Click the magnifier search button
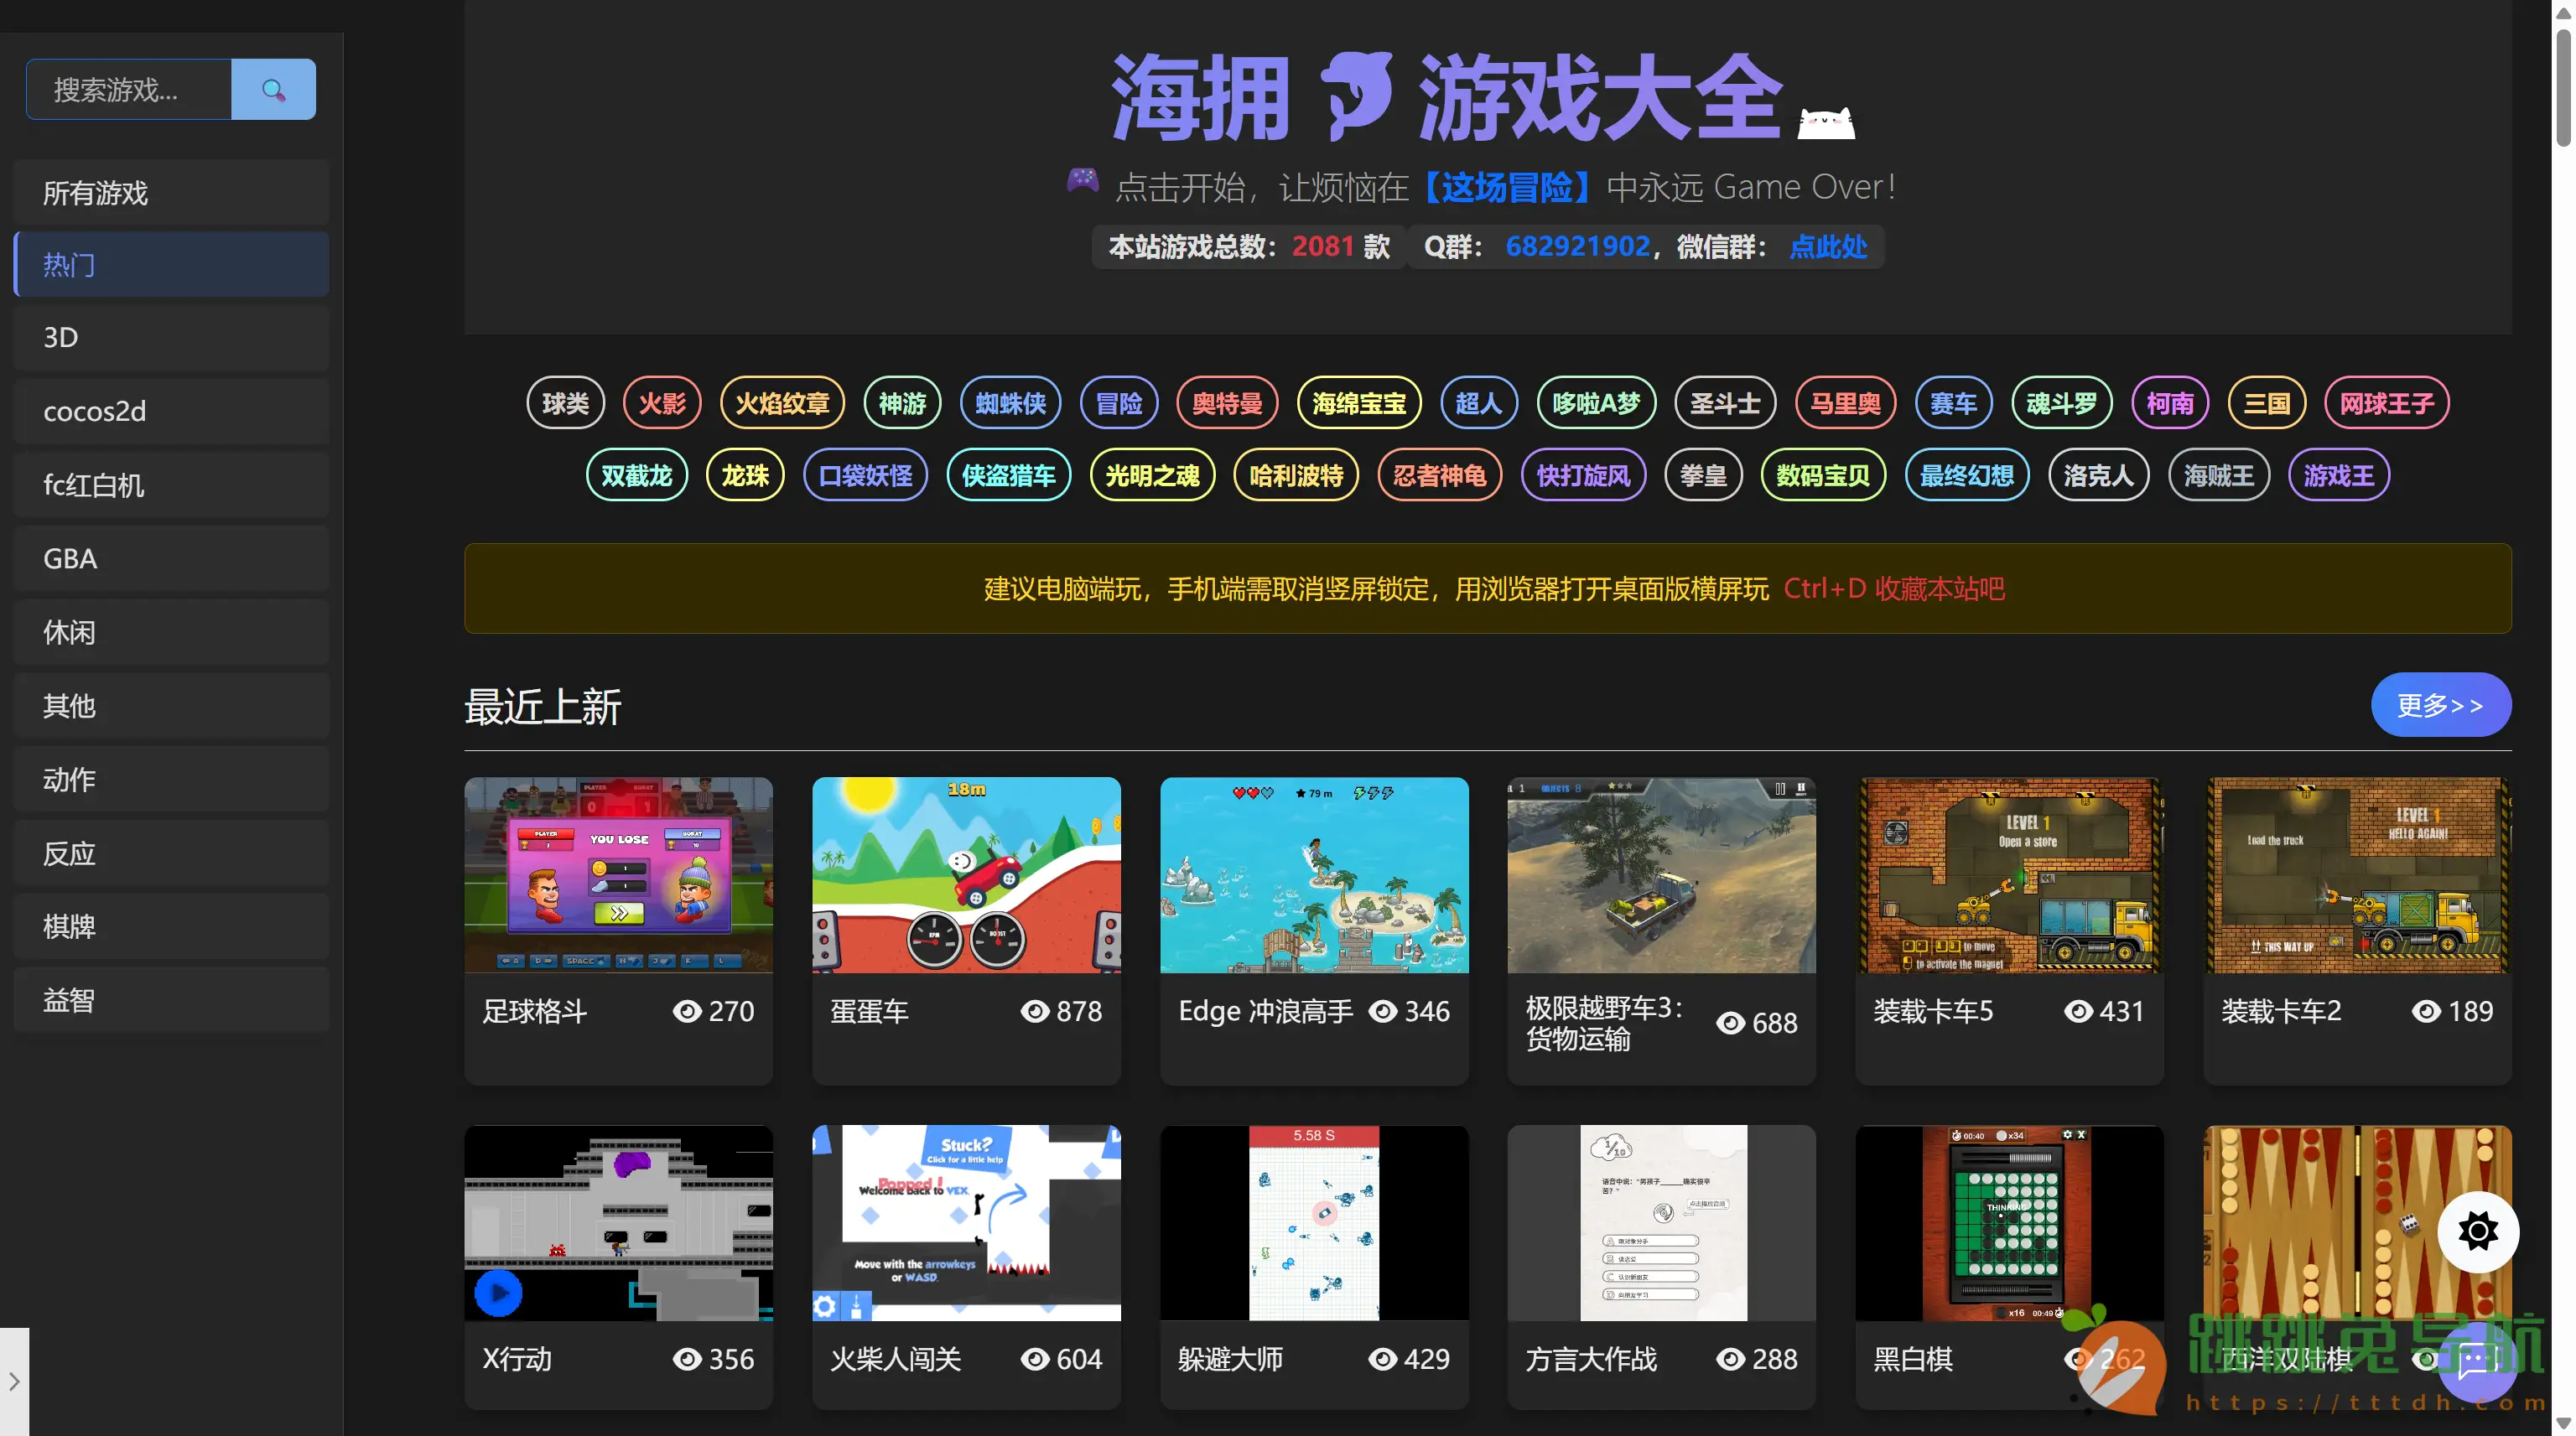The width and height of the screenshot is (2576, 1436). [x=273, y=90]
